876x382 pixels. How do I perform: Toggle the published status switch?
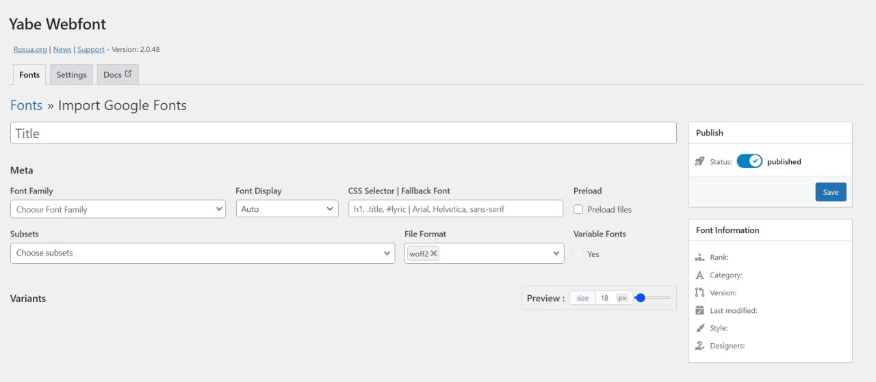click(x=749, y=161)
